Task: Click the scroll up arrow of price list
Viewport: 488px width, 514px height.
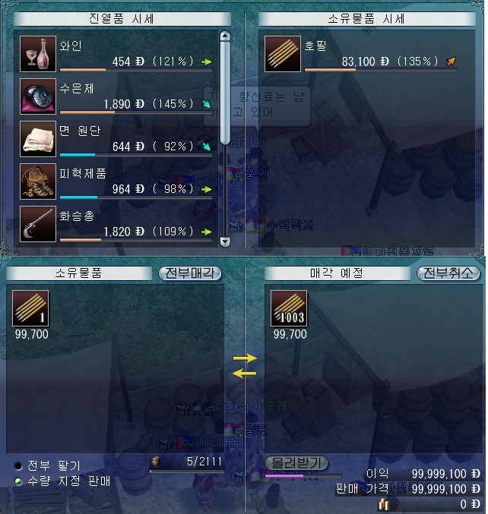Action: click(225, 36)
